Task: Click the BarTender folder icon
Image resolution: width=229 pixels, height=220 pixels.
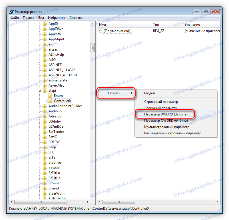Action: pos(45,132)
